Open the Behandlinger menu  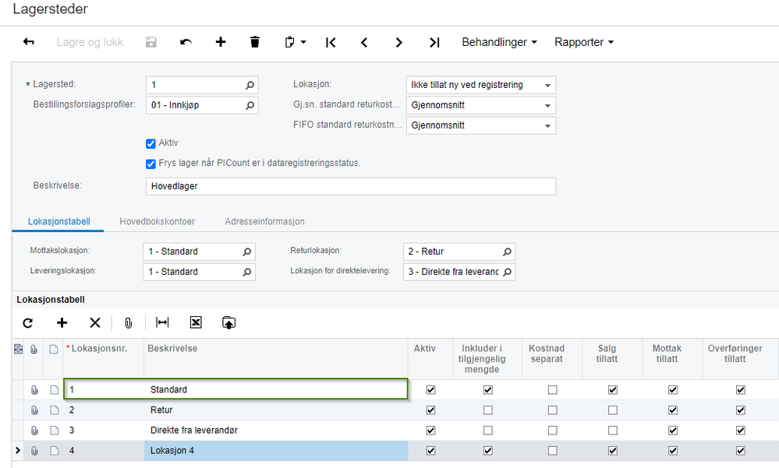point(499,42)
